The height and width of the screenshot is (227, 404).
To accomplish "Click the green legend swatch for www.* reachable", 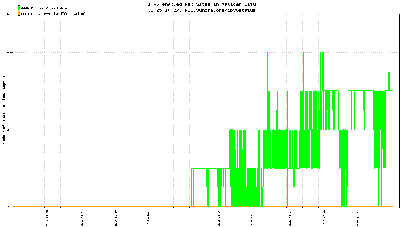I will pos(19,8).
